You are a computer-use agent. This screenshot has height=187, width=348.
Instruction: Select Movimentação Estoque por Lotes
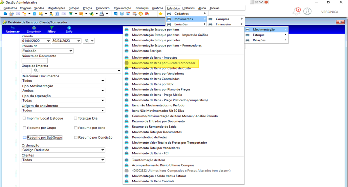click(x=156, y=40)
